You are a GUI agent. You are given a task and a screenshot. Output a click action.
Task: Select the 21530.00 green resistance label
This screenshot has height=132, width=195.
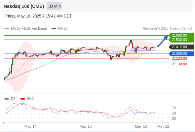pyautogui.click(x=179, y=40)
